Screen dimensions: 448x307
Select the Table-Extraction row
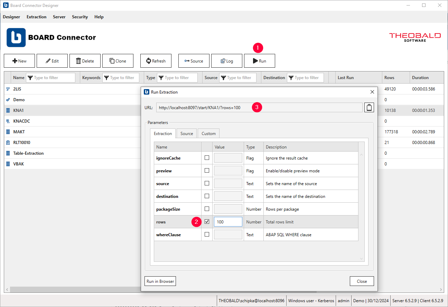224,153
